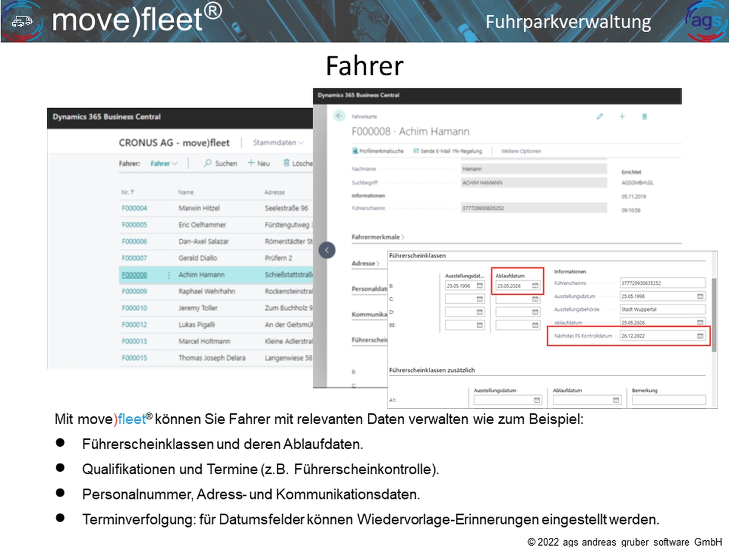
Task: Open driver F000012 link
Action: click(134, 325)
